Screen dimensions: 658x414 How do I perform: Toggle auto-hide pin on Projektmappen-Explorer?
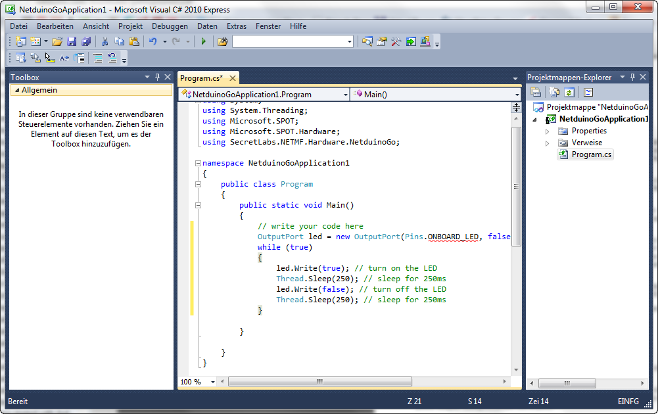pyautogui.click(x=633, y=77)
